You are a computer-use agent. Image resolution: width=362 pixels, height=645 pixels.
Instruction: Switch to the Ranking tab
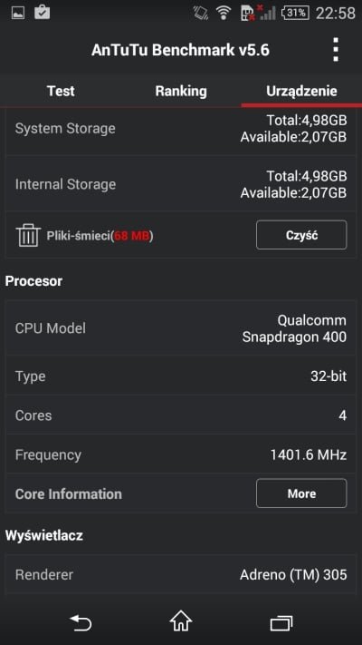(x=181, y=91)
